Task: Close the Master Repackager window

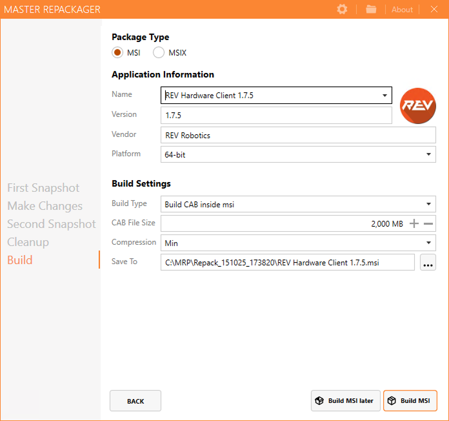Action: click(434, 9)
